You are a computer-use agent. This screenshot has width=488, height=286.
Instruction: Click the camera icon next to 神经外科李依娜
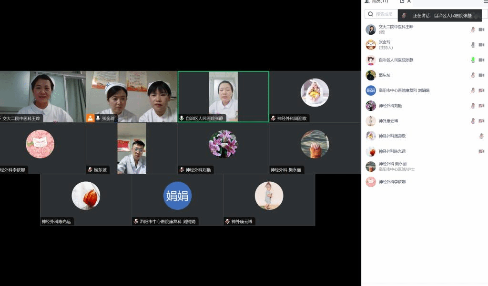(x=482, y=182)
